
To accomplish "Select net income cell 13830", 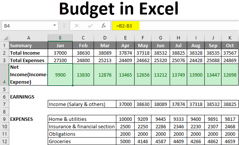I will (83, 75).
